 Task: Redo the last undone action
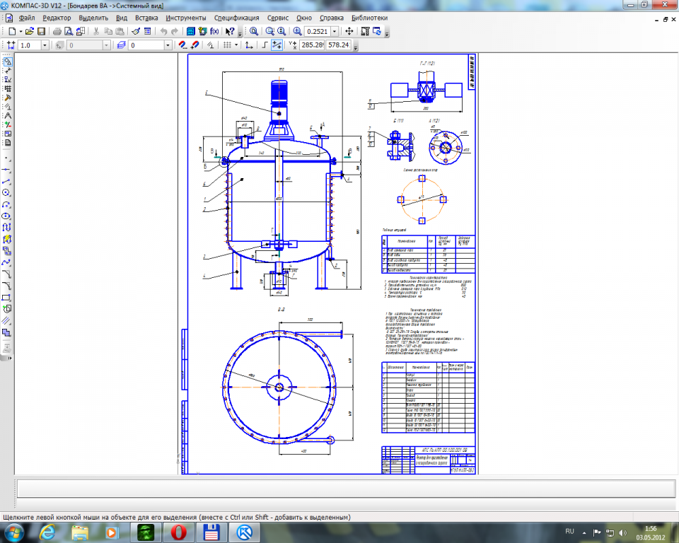pos(175,31)
